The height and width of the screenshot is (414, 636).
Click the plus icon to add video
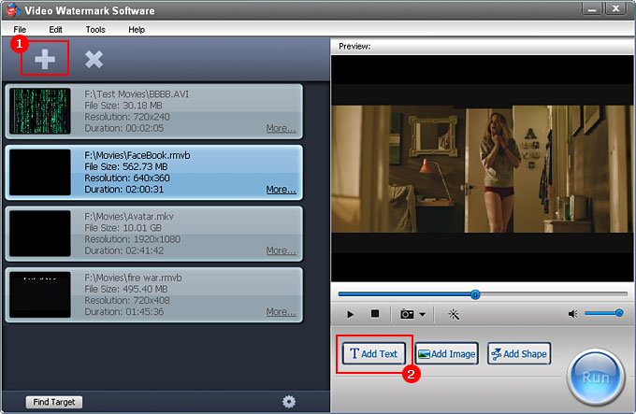tap(45, 59)
